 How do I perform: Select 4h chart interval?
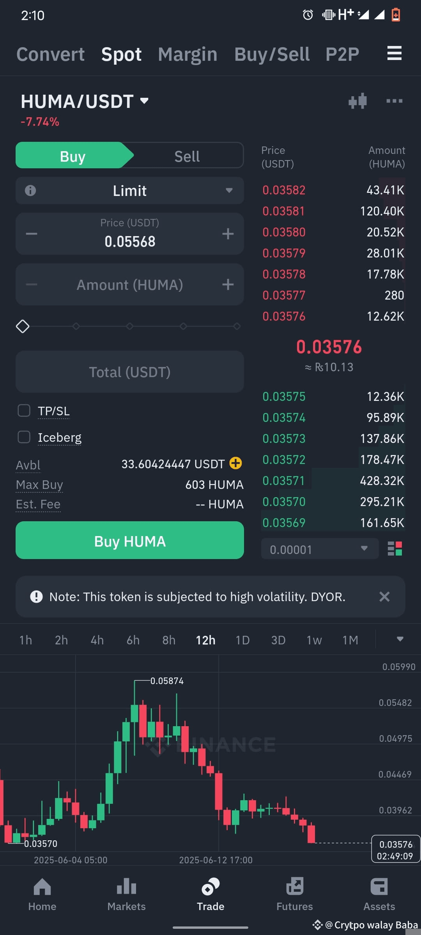pos(97,640)
